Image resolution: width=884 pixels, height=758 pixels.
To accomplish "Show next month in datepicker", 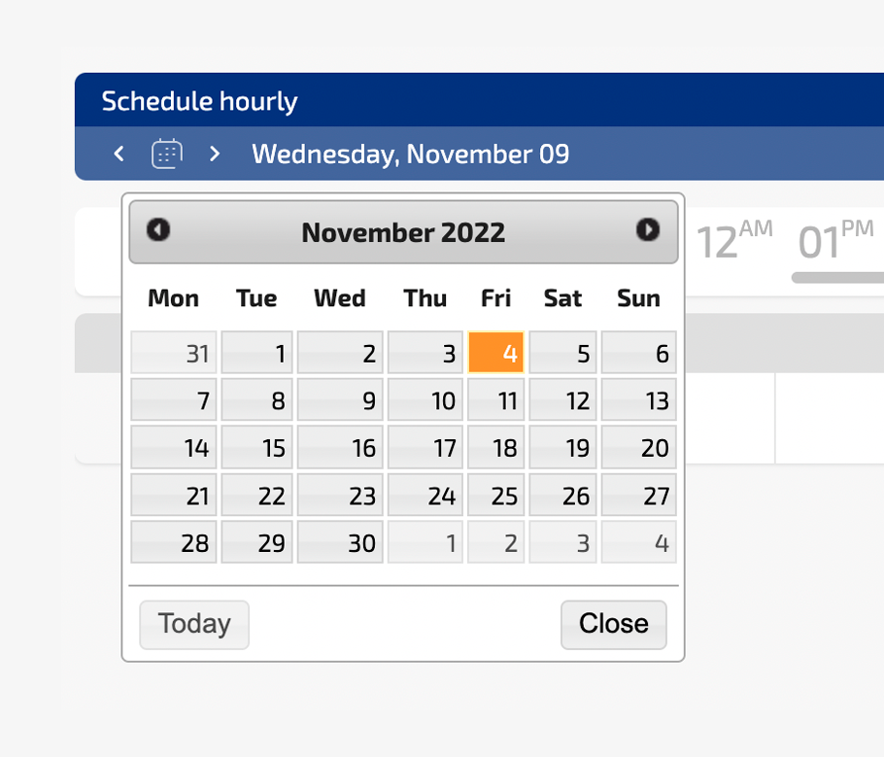I will tap(648, 230).
